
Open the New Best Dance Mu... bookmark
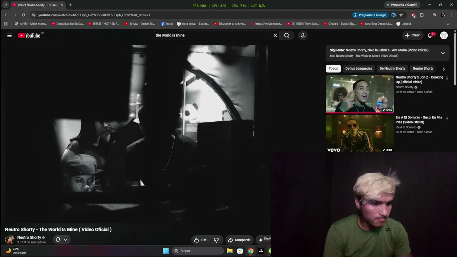click(376, 24)
